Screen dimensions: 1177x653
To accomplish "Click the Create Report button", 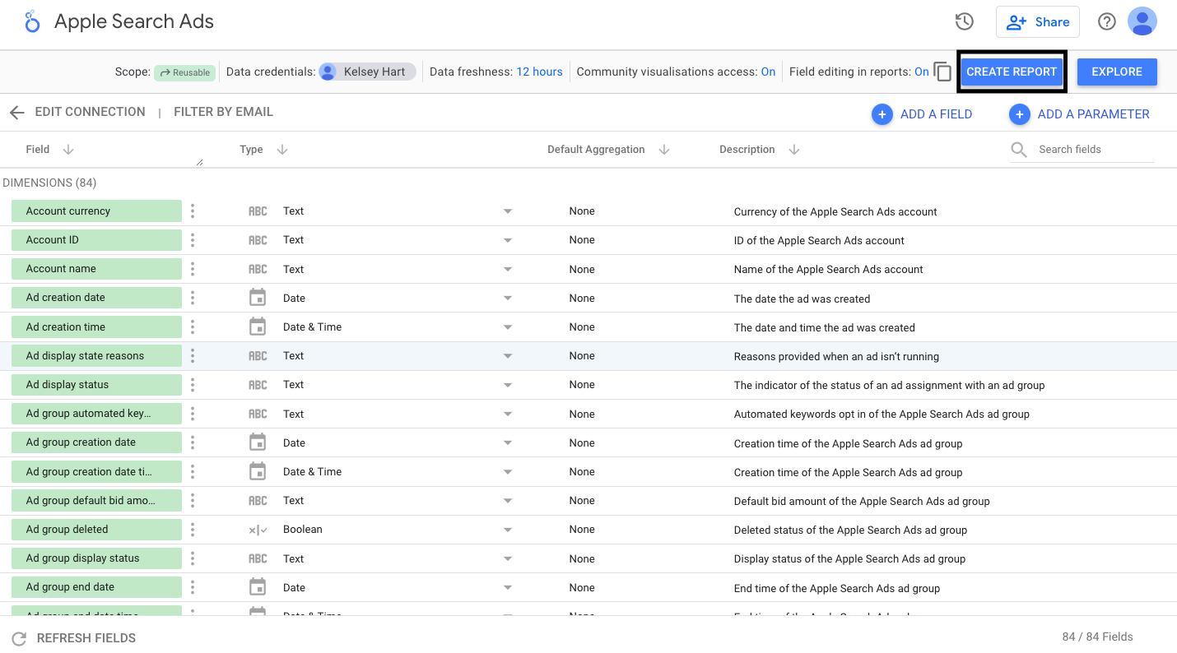I will [1012, 72].
